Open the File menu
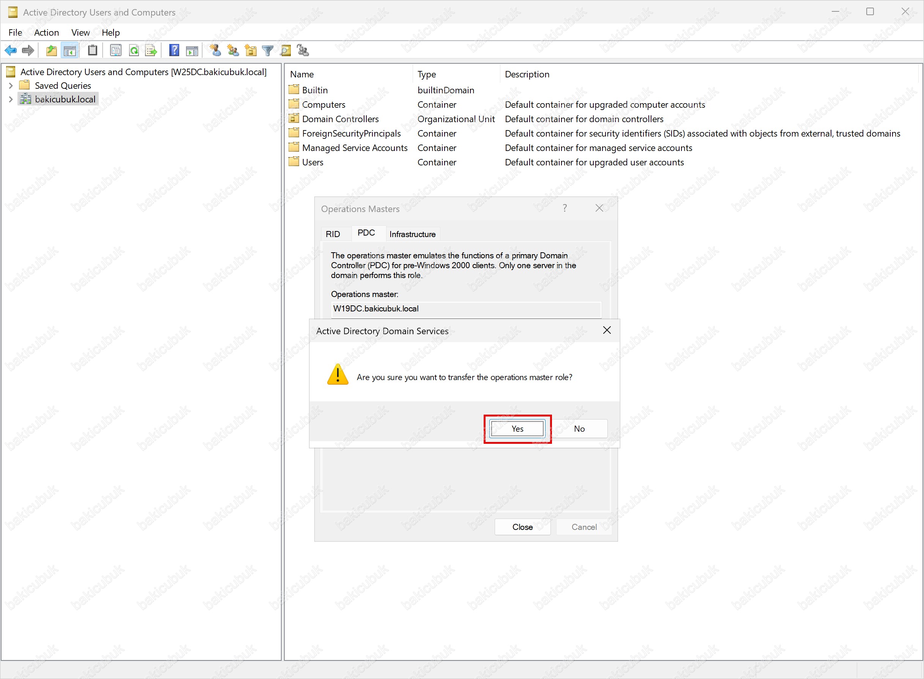This screenshot has width=924, height=679. (x=15, y=33)
